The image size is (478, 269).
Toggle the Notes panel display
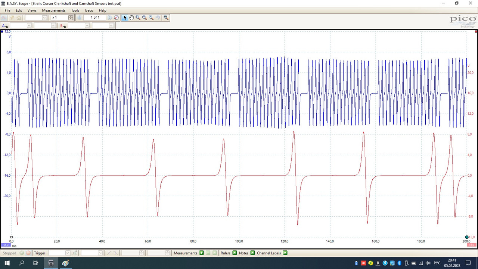pyautogui.click(x=252, y=253)
